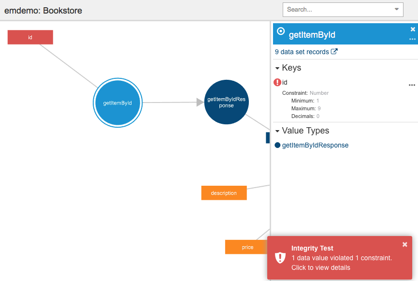Image resolution: width=418 pixels, height=281 pixels.
Task: Click the Constraint: Number text
Action: tap(305, 93)
